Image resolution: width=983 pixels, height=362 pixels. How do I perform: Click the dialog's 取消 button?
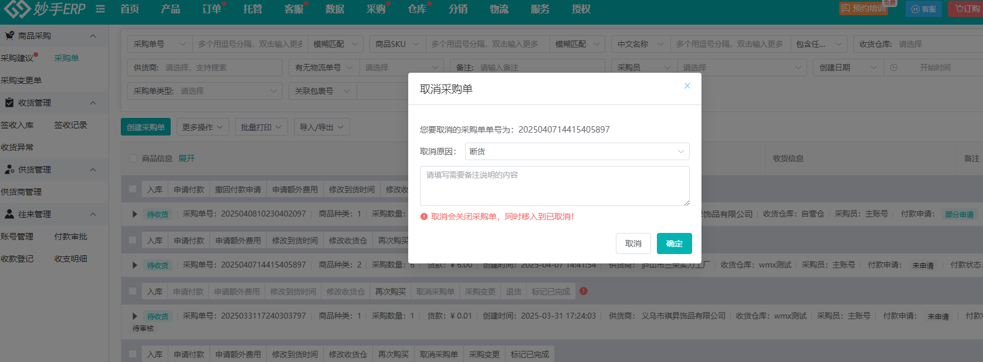[x=633, y=243]
